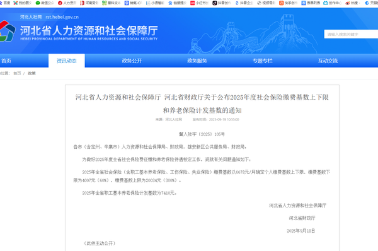Viewport: 378px width, 251px height.
Task: Open the 小语智能 document bookmark
Action: click(155, 3)
